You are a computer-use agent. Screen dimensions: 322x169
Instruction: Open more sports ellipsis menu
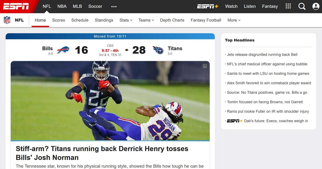pos(114,6)
